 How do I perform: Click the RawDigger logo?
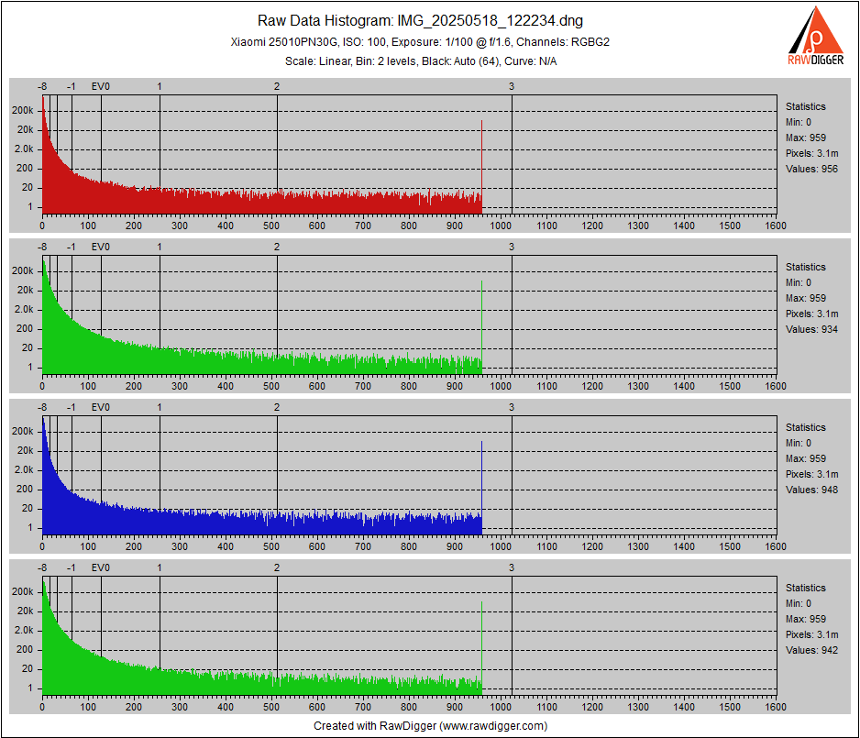click(x=815, y=37)
